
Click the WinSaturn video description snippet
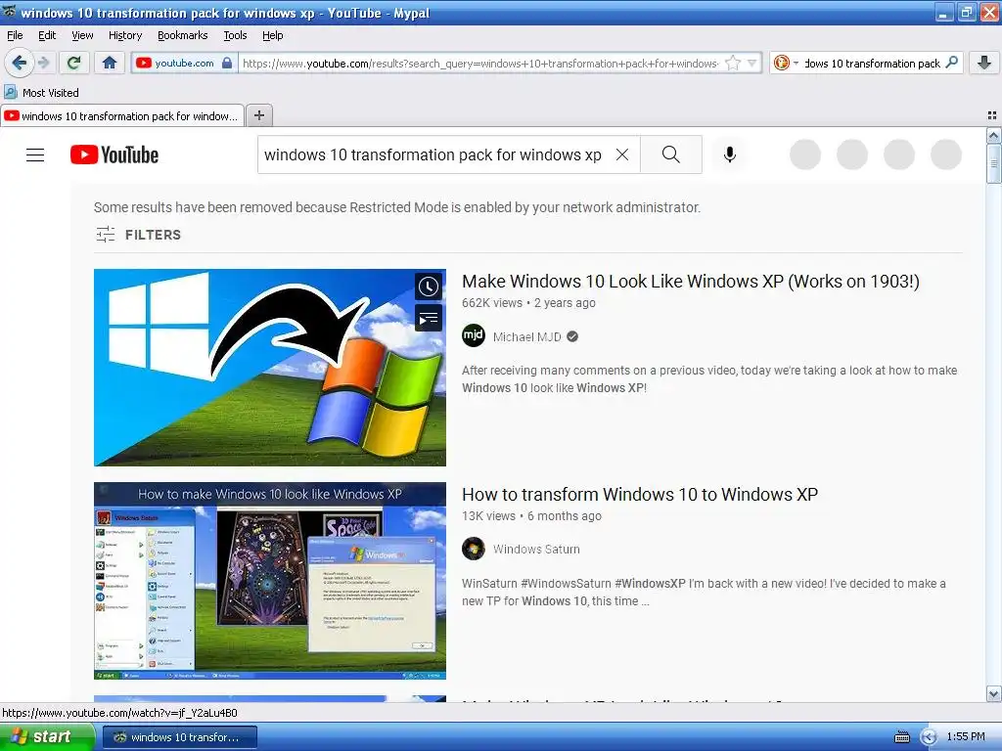704,592
